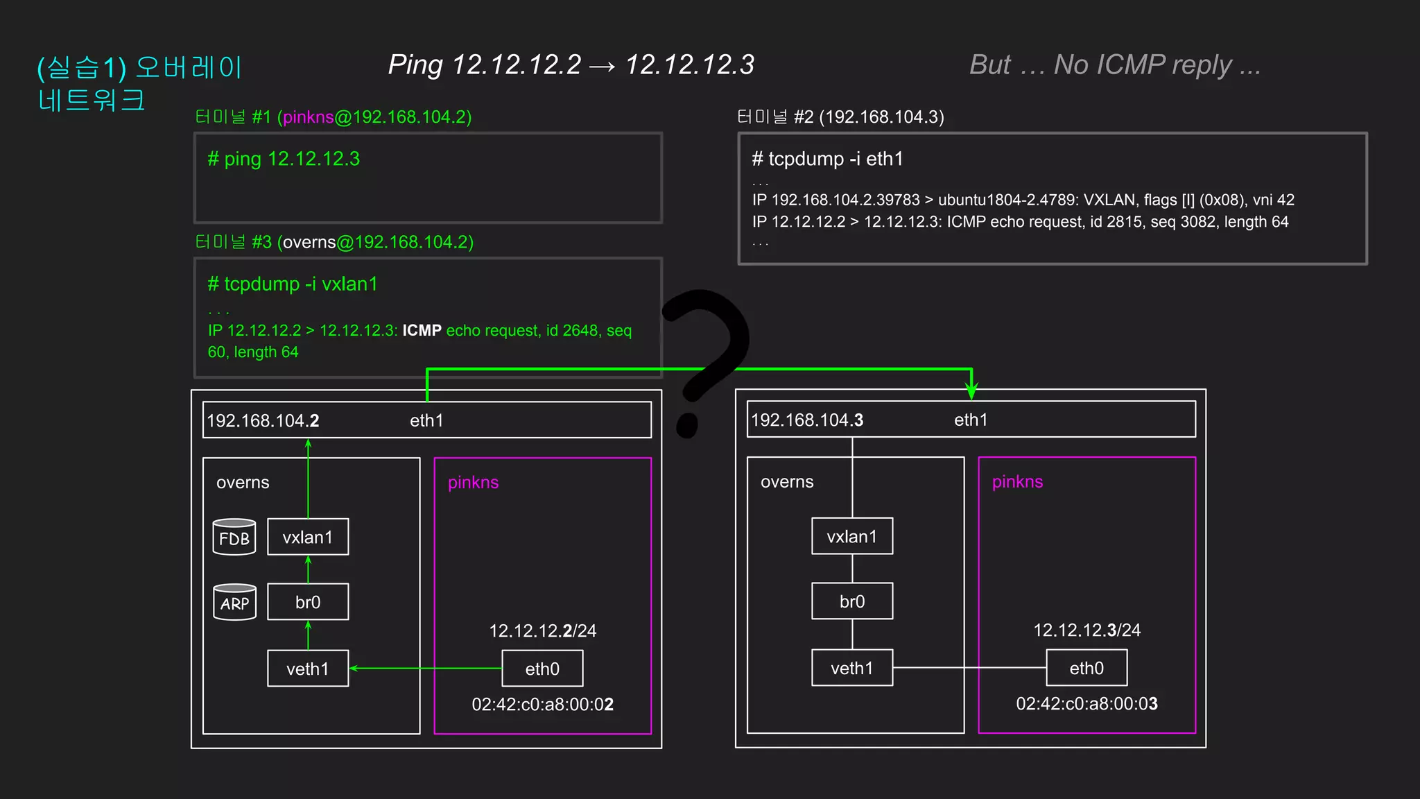Select right host's vxlan1 box
Viewport: 1420px width, 799px height.
852,536
